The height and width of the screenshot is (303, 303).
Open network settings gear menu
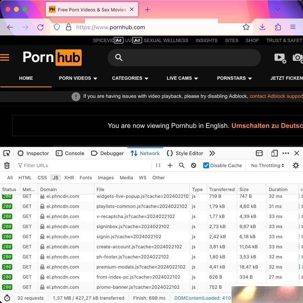(x=296, y=166)
